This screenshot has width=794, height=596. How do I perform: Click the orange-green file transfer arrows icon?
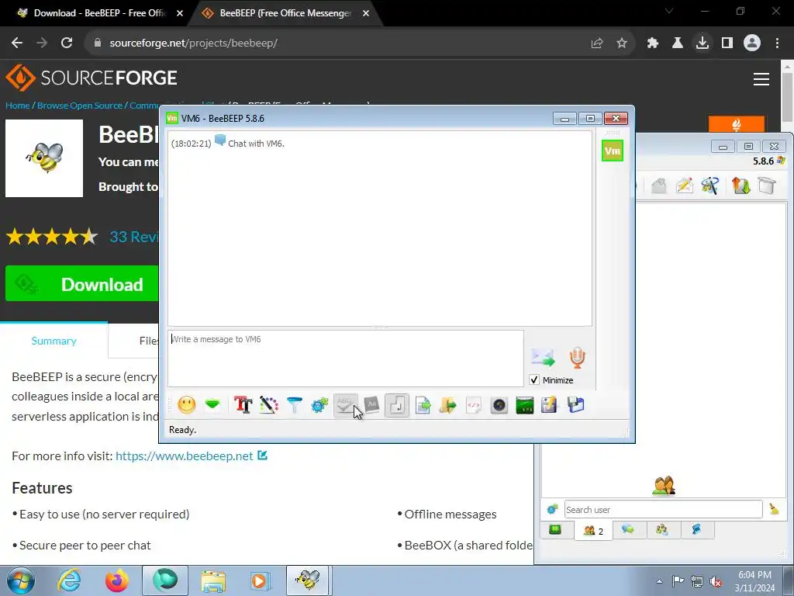coord(740,185)
